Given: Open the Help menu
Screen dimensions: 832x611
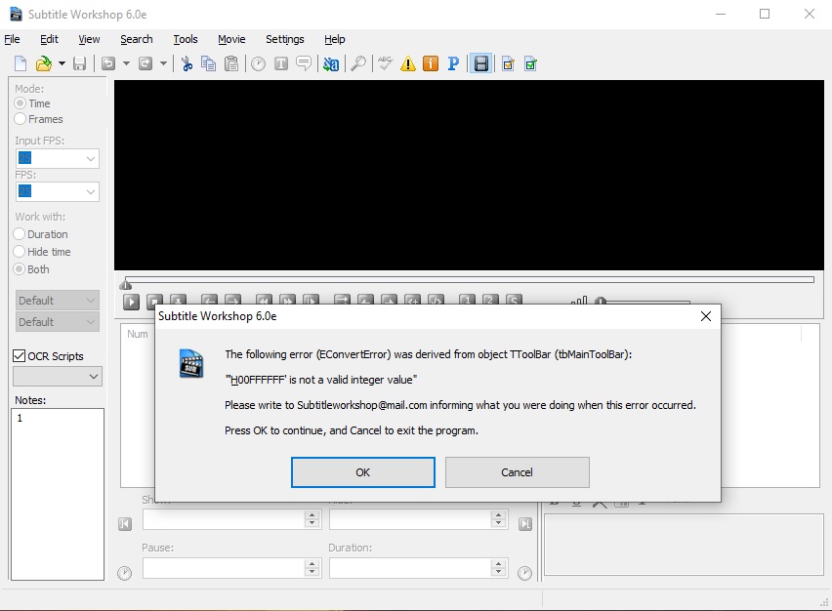Looking at the screenshot, I should [x=335, y=39].
